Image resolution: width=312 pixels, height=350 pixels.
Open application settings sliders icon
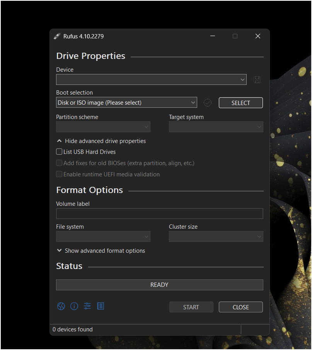pos(87,306)
